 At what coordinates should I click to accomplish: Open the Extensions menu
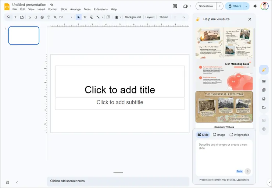coord(101,10)
